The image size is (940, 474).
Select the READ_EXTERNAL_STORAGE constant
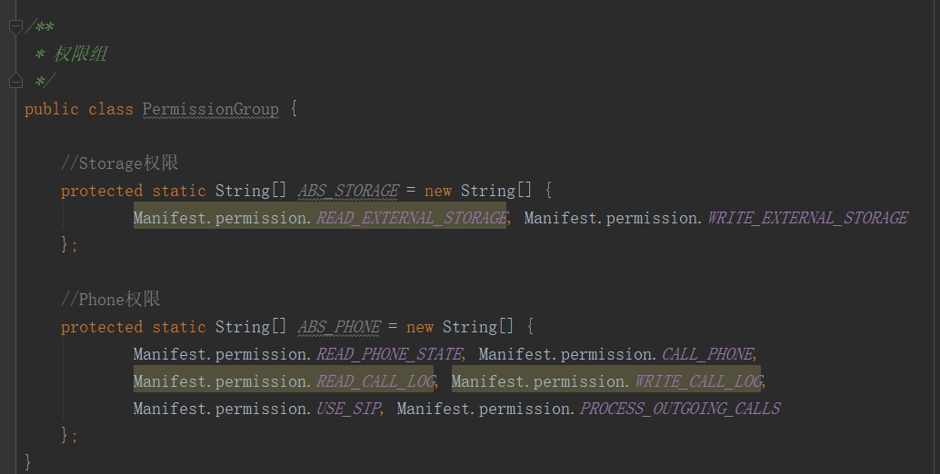click(411, 218)
